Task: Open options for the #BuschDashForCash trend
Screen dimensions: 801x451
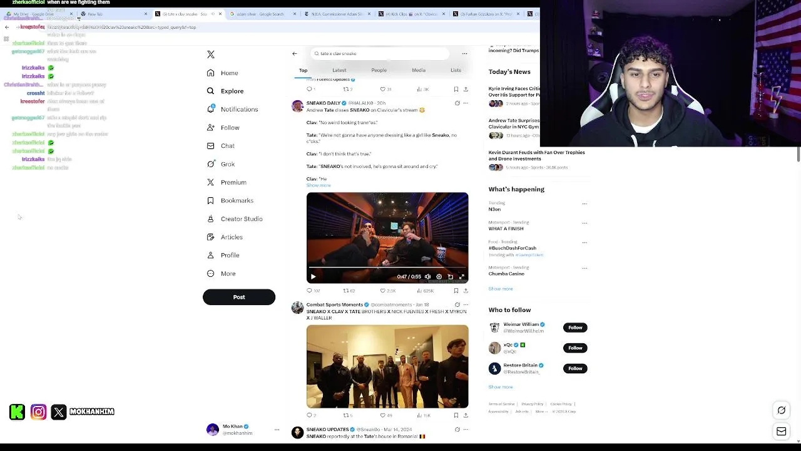Action: [x=584, y=242]
